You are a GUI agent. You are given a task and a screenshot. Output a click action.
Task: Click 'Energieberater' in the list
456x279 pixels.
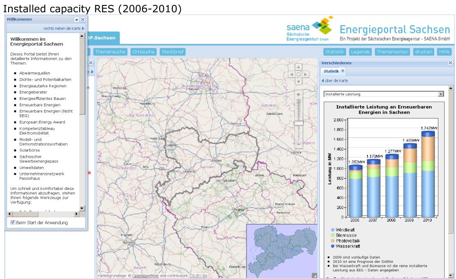pos(33,92)
